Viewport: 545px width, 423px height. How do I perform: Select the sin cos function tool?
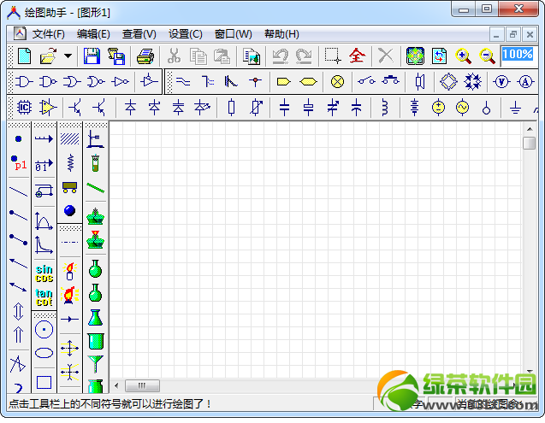coord(44,273)
